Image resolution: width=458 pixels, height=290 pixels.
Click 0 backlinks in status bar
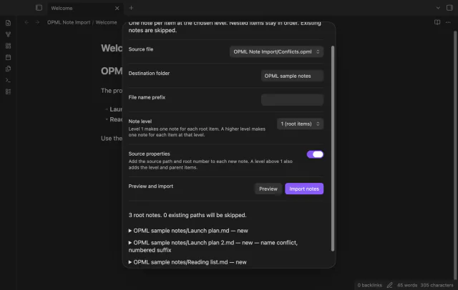(x=369, y=285)
